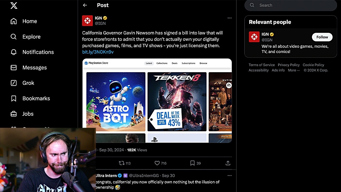The height and width of the screenshot is (192, 341).
Task: Click the Search input field
Action: (x=293, y=5)
